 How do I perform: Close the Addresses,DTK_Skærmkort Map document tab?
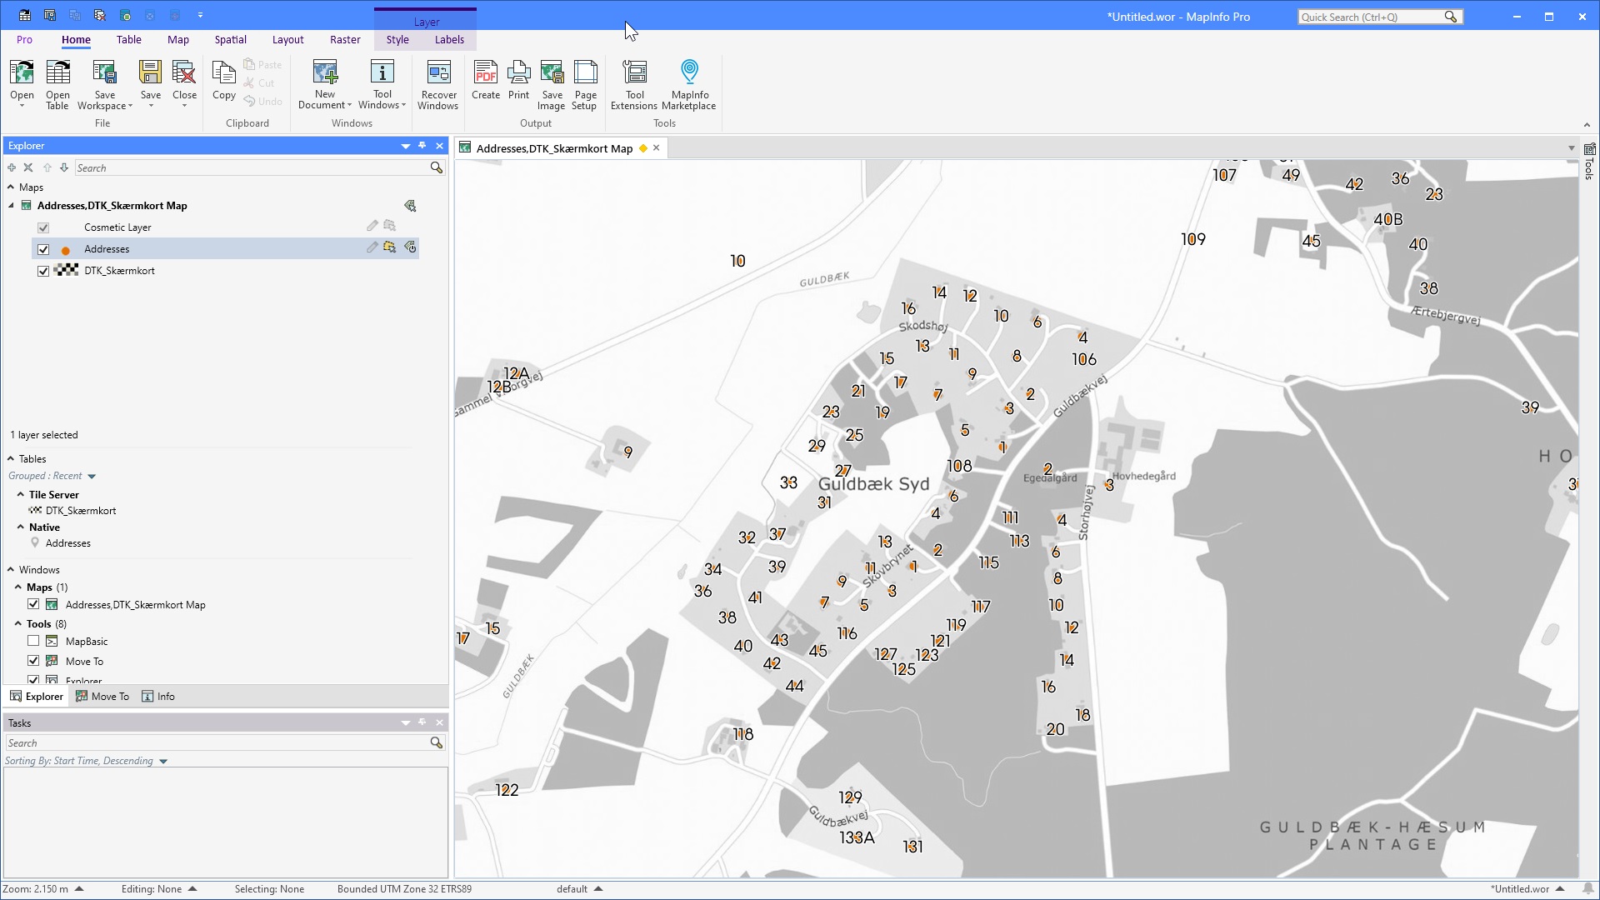click(657, 148)
